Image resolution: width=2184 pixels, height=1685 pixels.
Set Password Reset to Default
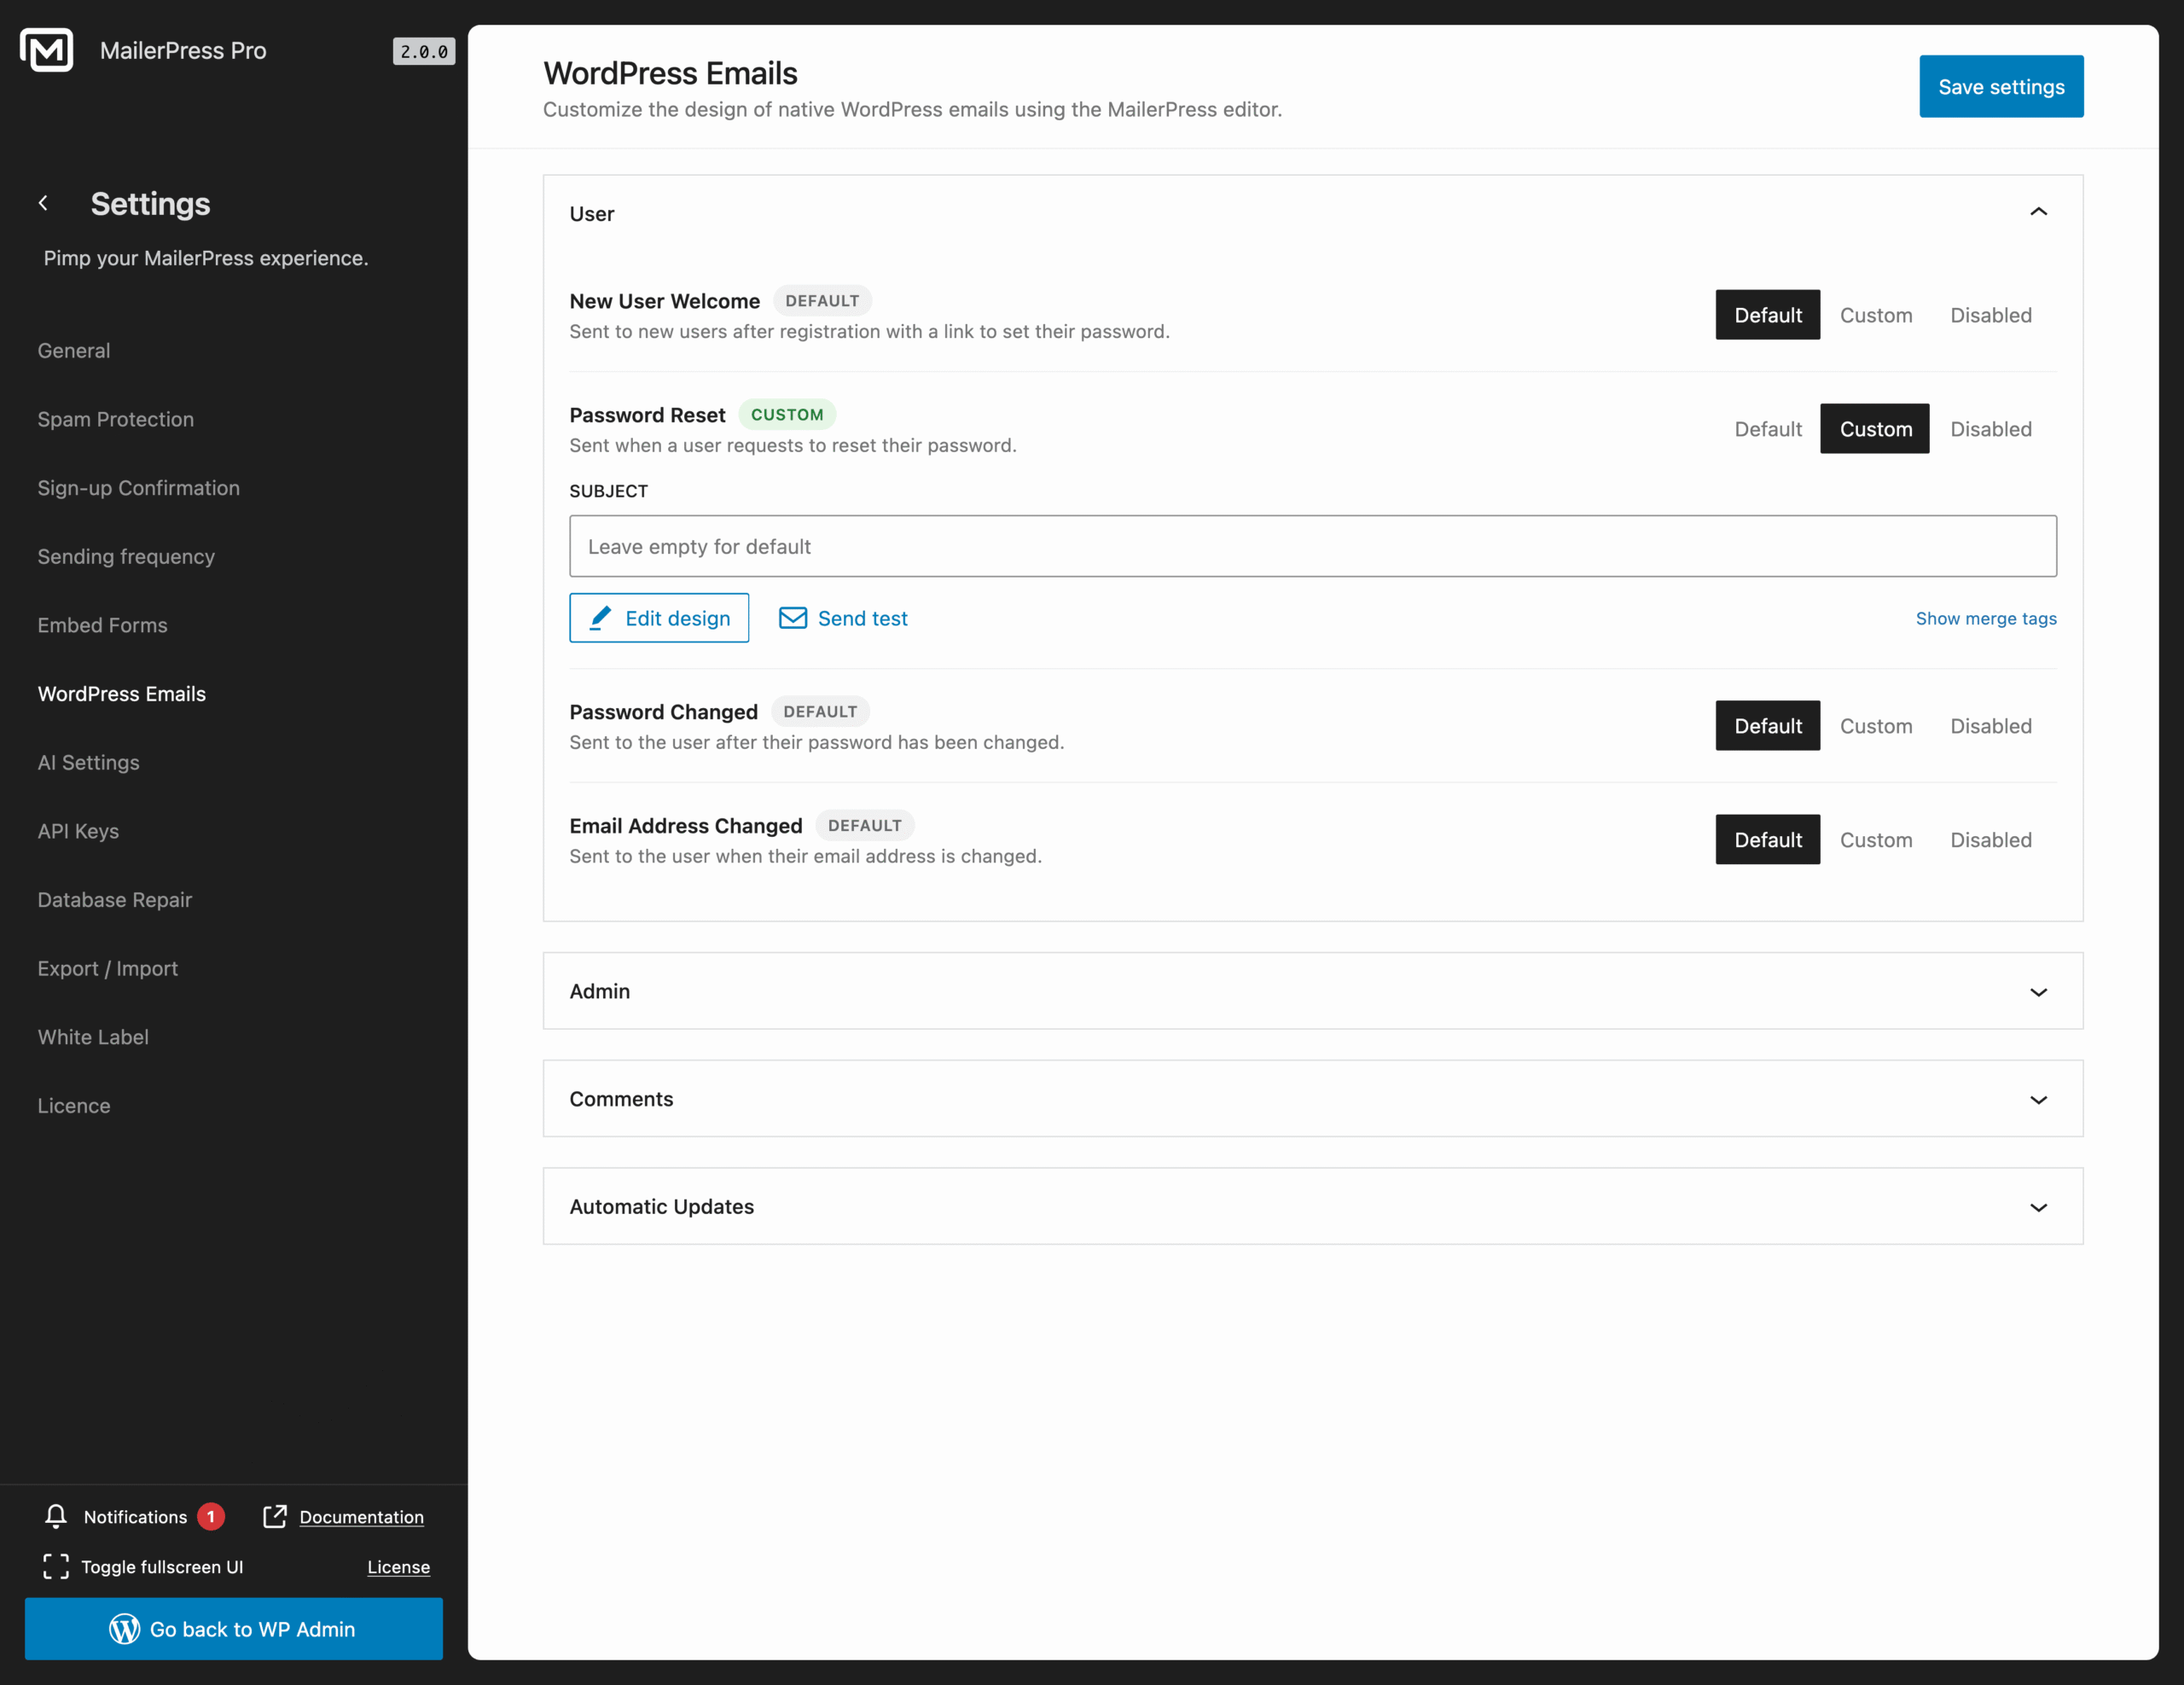[1768, 429]
